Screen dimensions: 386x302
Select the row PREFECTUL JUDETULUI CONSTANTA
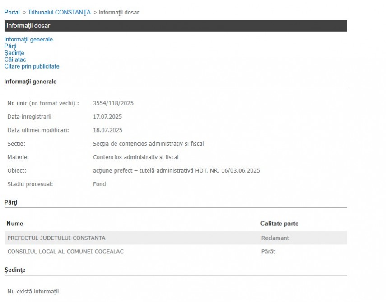176,238
